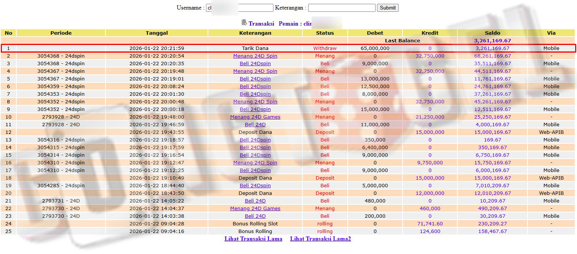Viewport: 577px width, 254px height.
Task: Click the Saldo column header
Action: (492, 33)
